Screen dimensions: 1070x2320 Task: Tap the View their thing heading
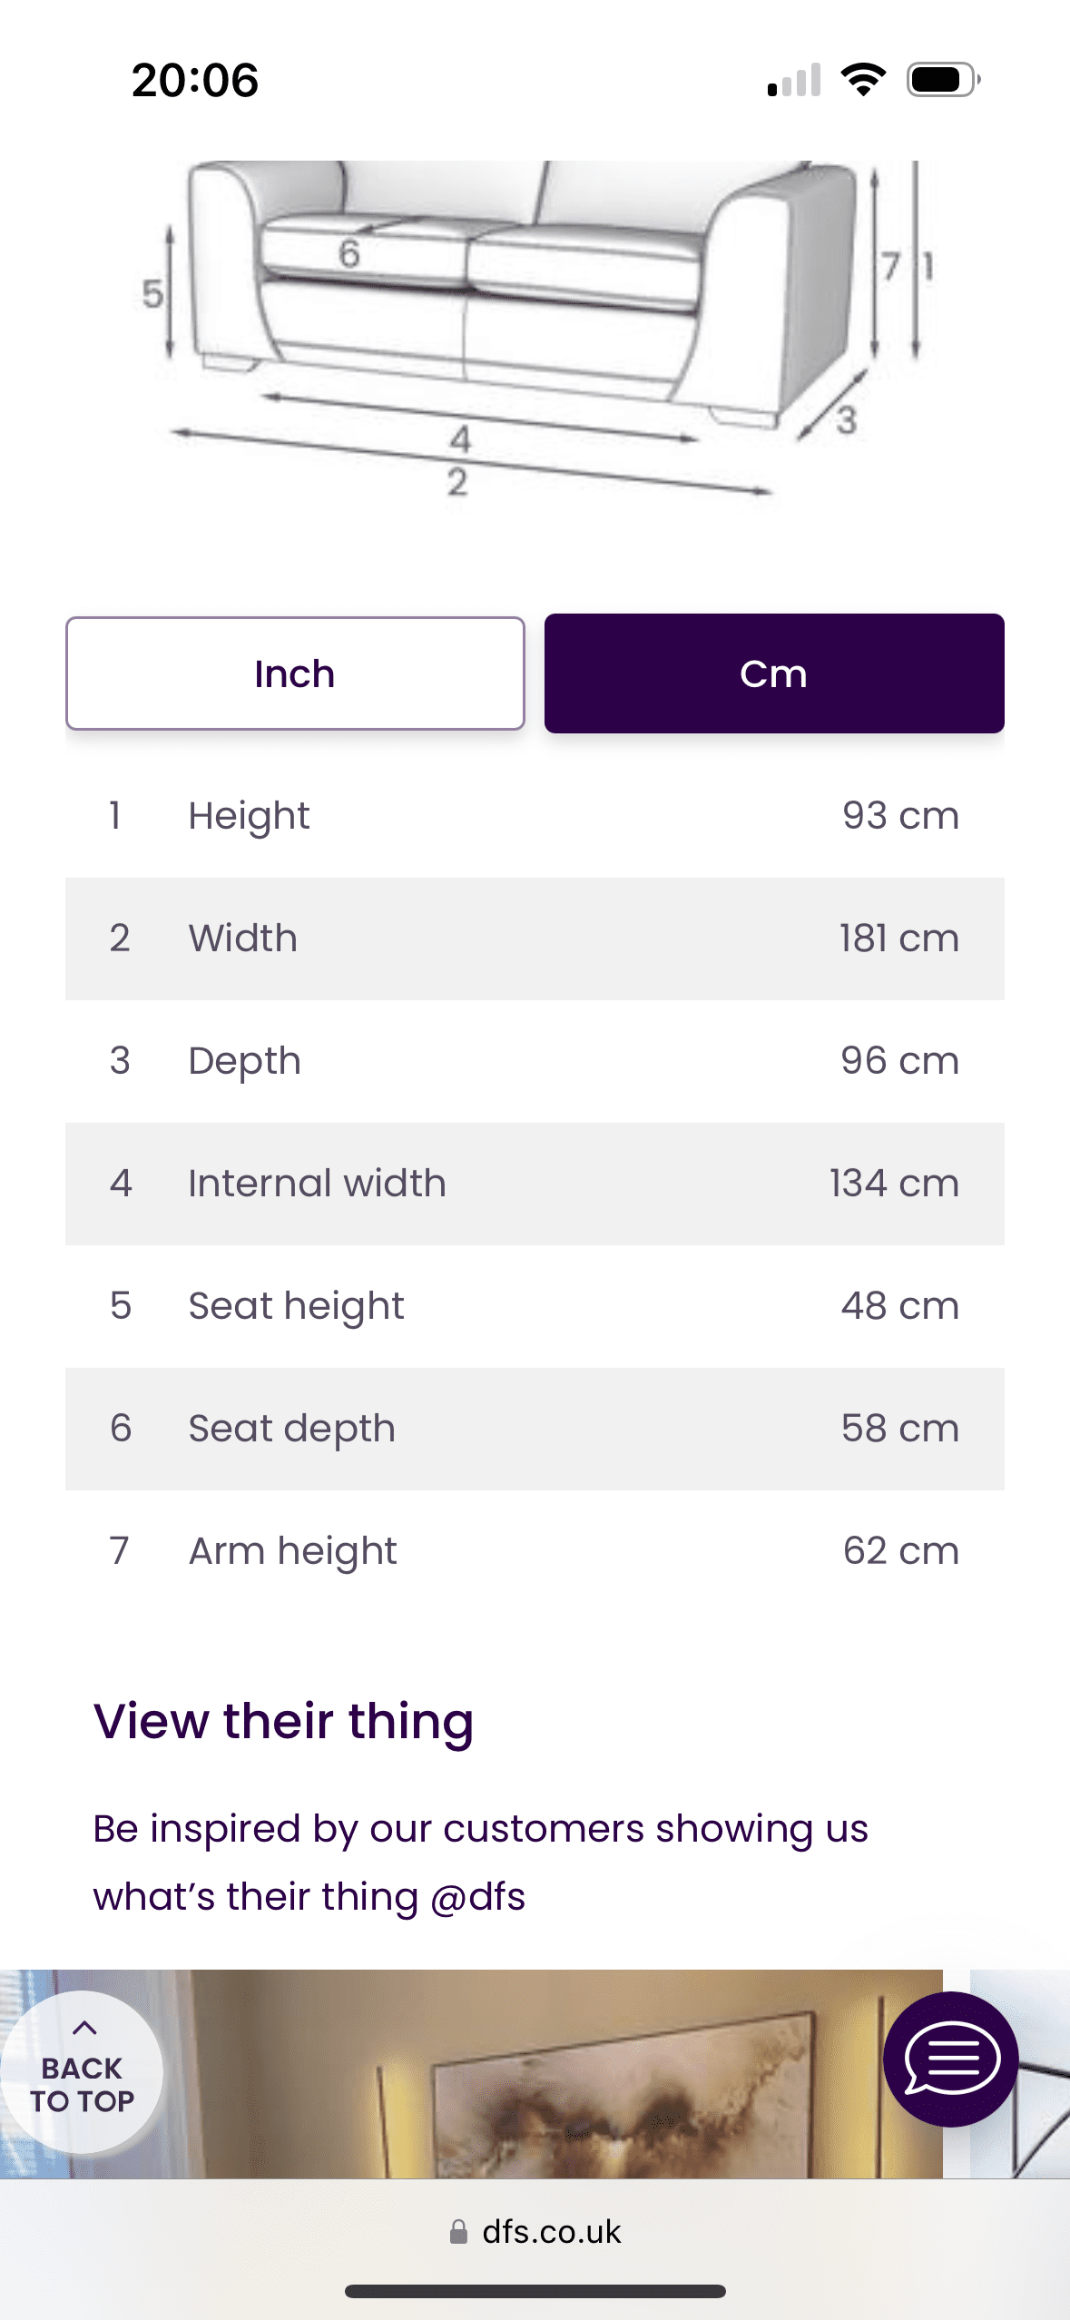point(283,1721)
